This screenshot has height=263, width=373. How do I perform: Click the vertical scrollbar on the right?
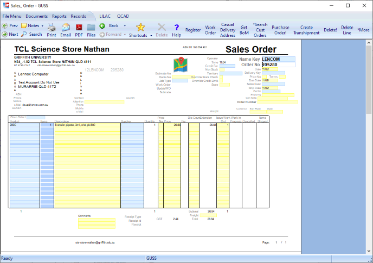(x=369, y=146)
